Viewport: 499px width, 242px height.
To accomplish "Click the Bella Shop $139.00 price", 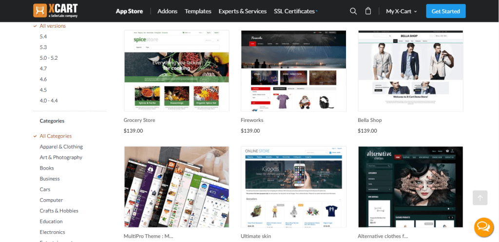I will pos(367,131).
